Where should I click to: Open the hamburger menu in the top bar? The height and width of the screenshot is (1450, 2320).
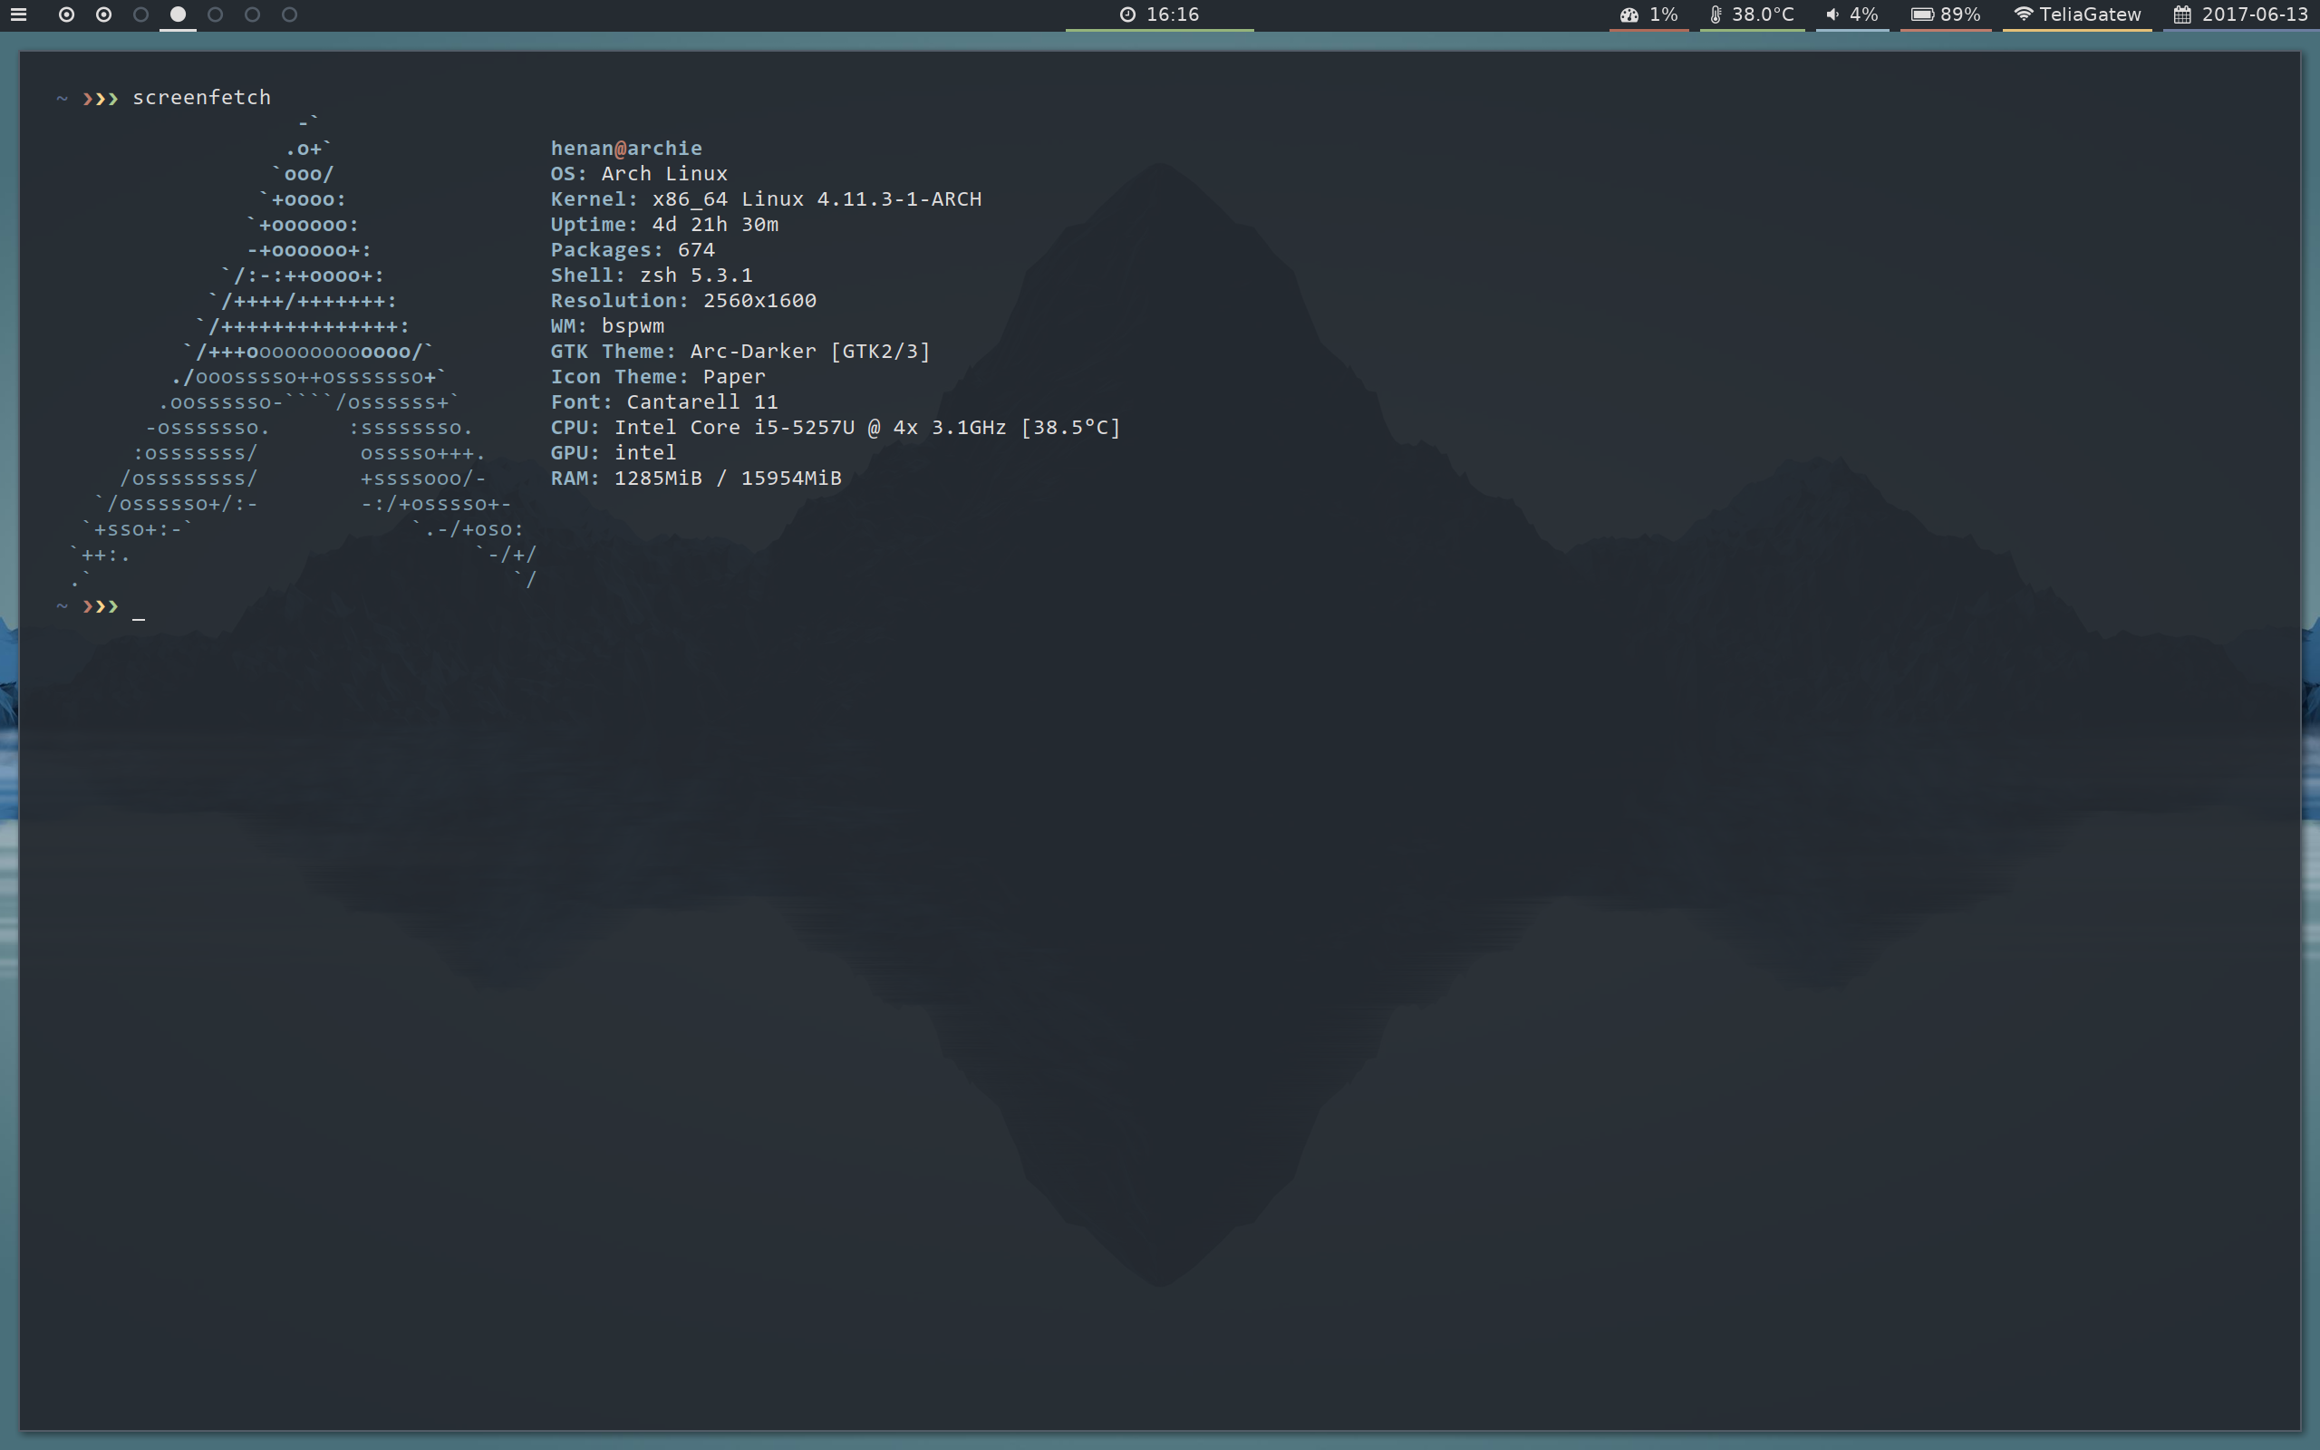point(18,14)
